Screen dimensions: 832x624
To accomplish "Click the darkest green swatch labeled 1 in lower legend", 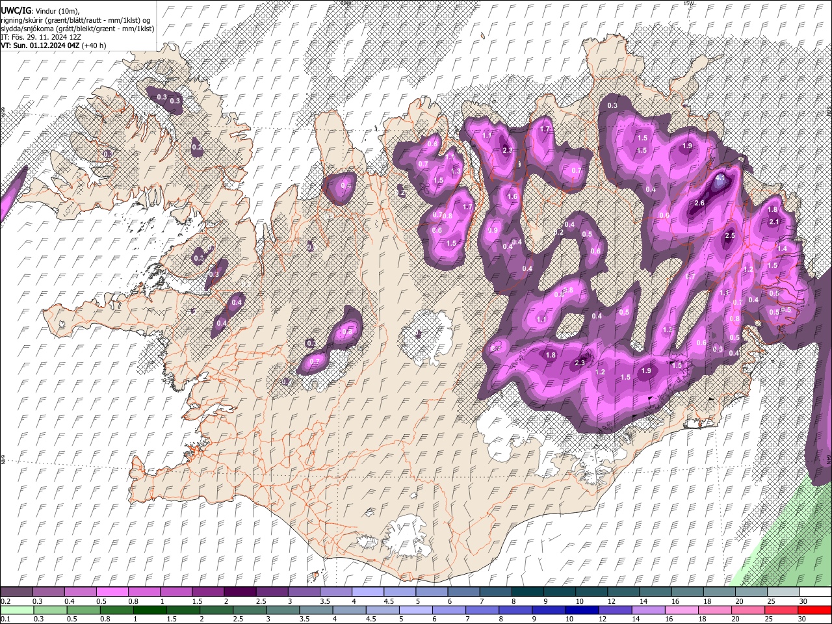I will 149,610.
